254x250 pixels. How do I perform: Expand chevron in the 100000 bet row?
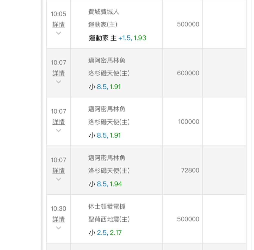(59, 130)
